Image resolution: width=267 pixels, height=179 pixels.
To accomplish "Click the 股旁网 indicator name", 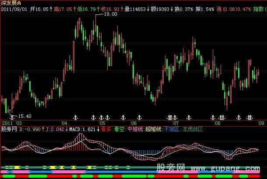I will pos(9,129).
